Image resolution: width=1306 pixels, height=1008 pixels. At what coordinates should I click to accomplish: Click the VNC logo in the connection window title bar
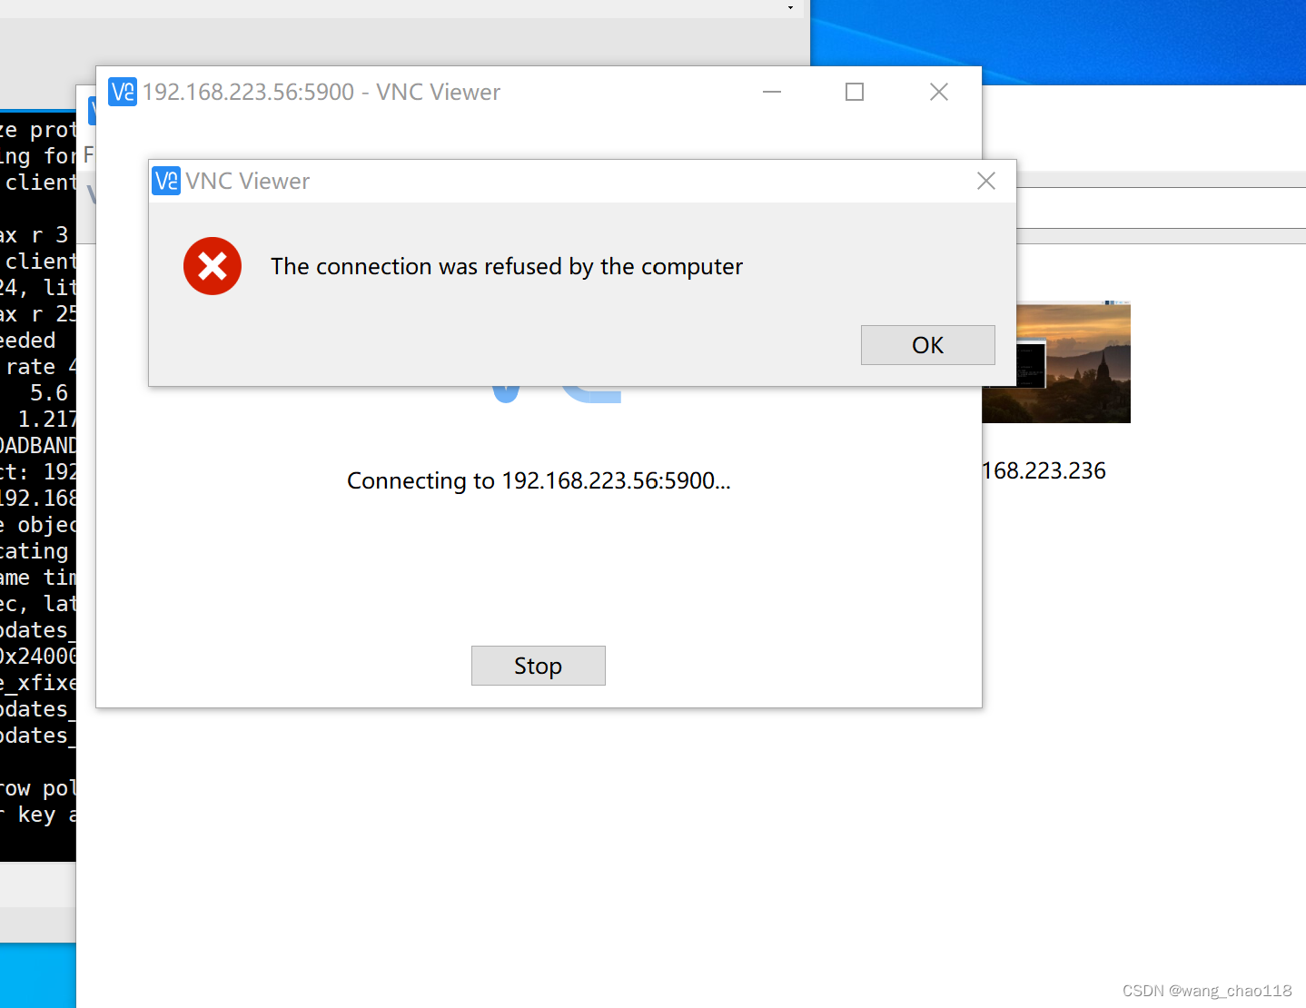click(122, 92)
